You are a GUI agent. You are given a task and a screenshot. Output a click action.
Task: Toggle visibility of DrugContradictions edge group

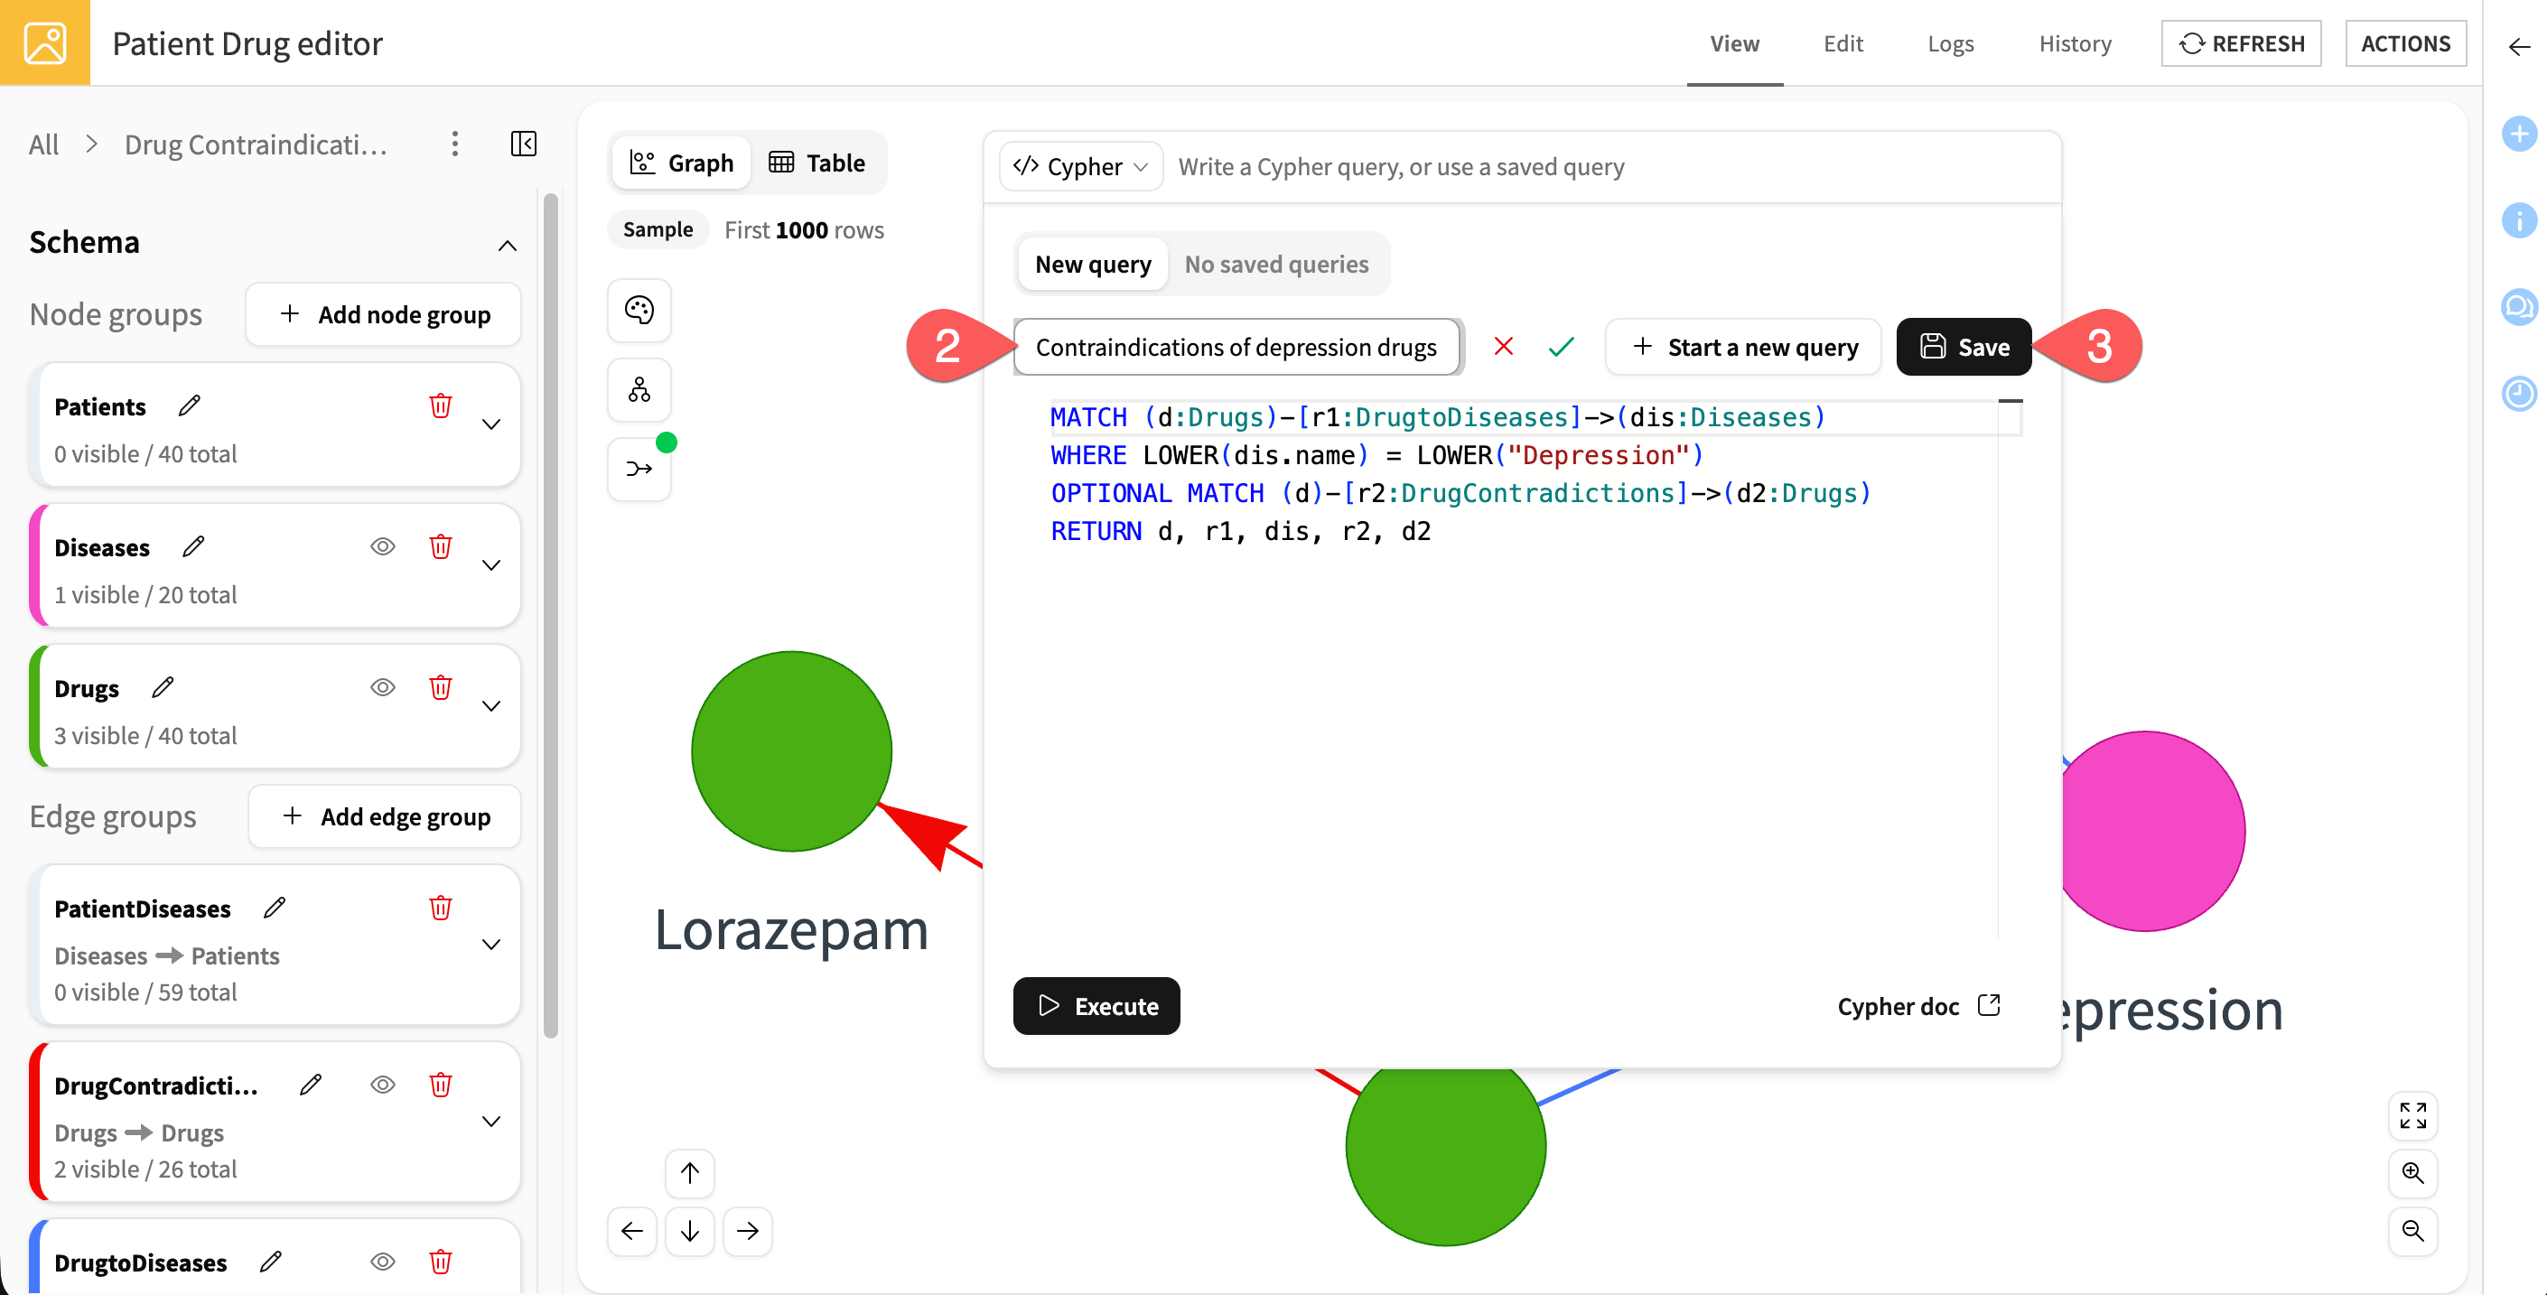coord(383,1085)
